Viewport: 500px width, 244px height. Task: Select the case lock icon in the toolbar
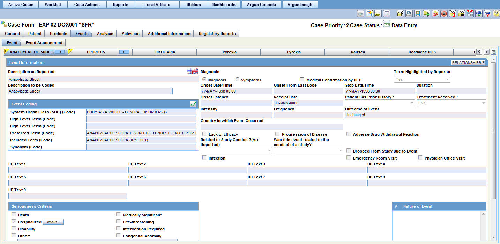(444, 14)
